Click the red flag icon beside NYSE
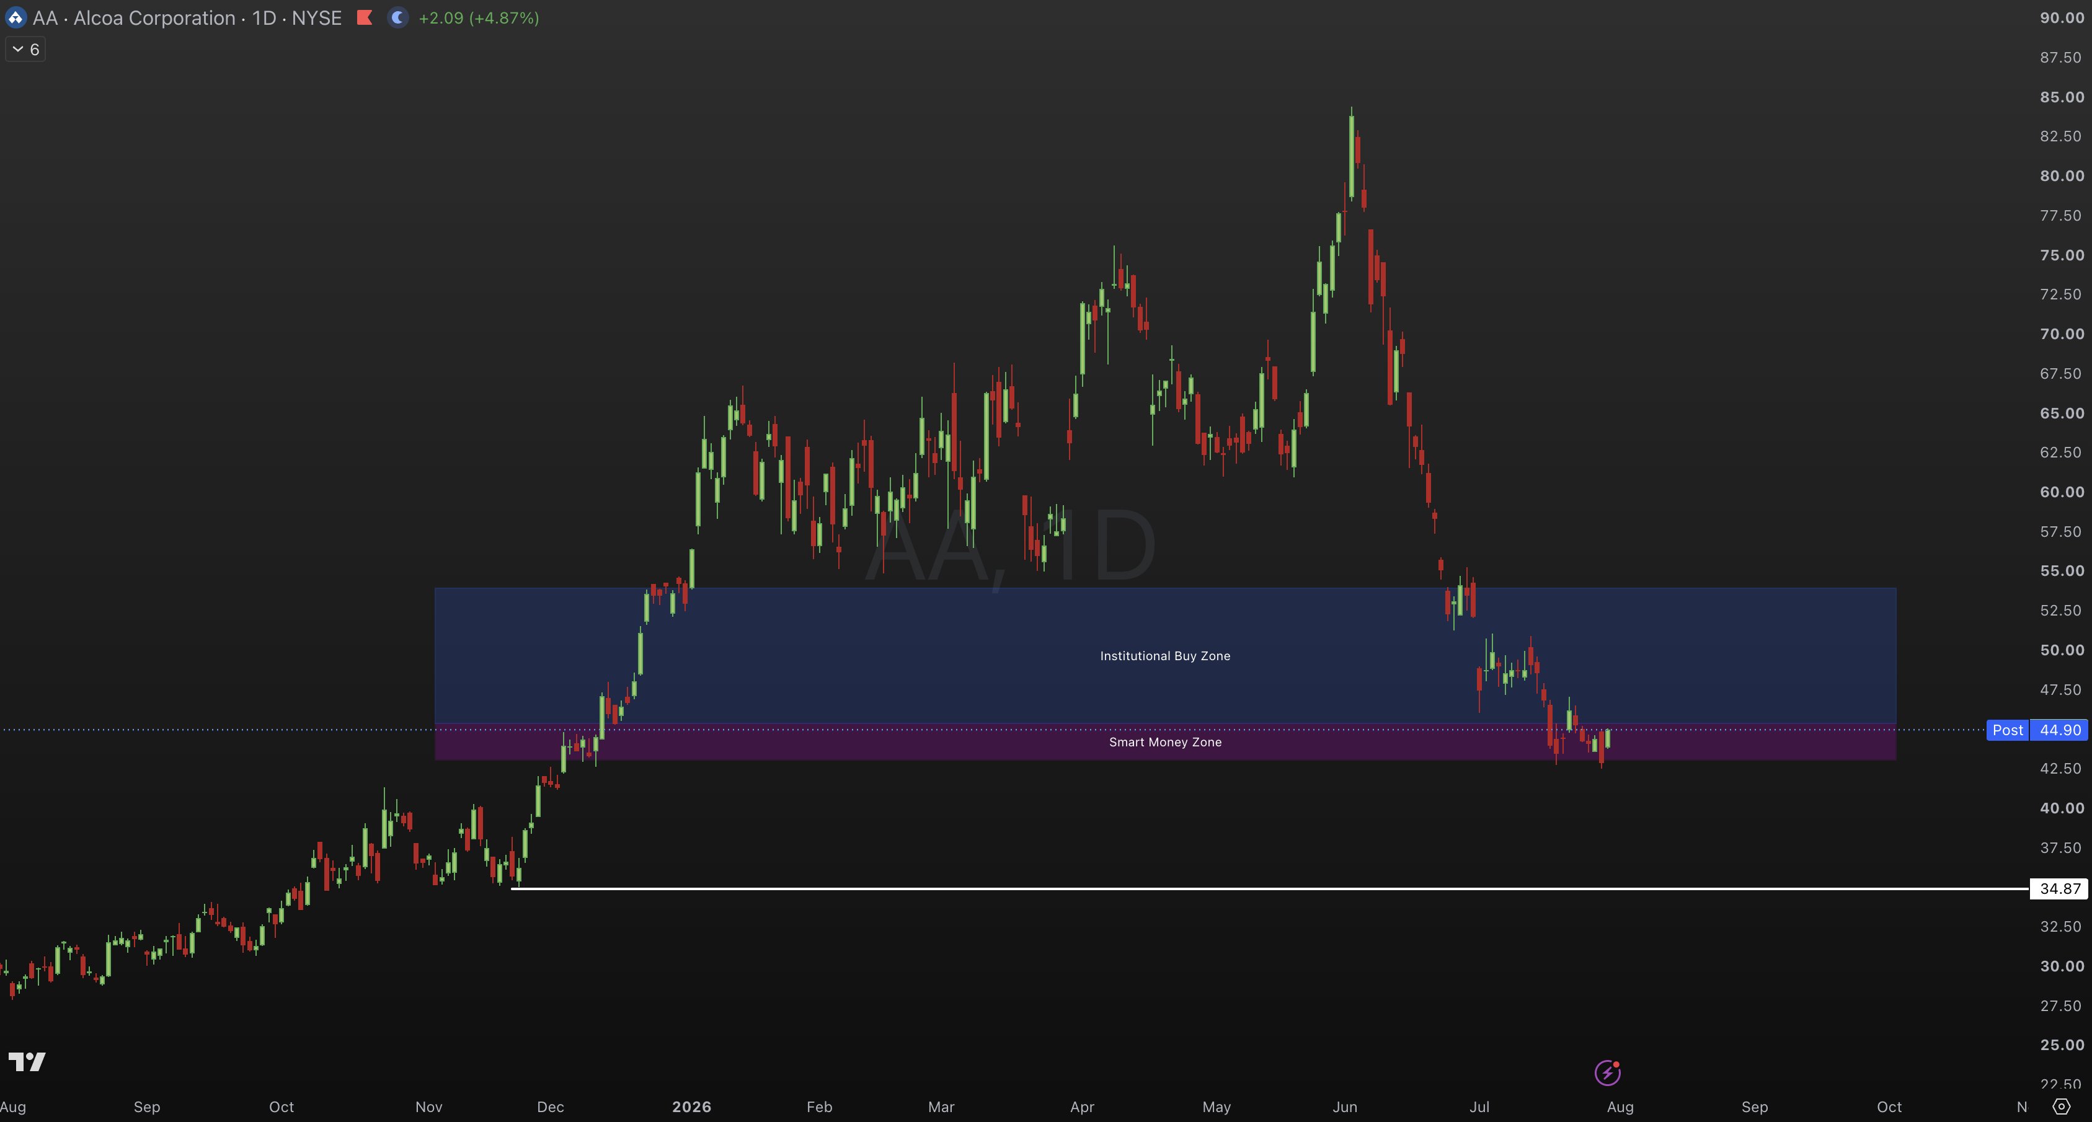The image size is (2092, 1122). coord(365,18)
